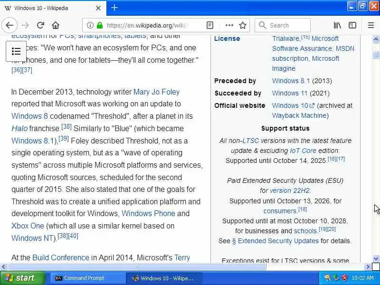Toggle reader view in address bar

[210, 25]
